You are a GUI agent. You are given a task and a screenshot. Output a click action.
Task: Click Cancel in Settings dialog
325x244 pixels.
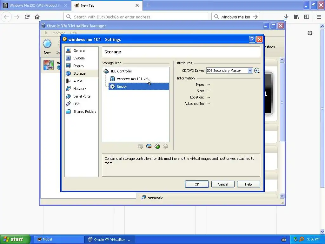223,184
